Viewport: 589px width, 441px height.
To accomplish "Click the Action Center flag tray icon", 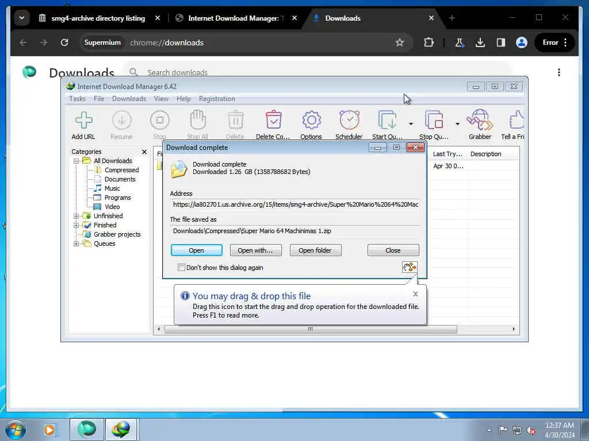I will [x=503, y=430].
